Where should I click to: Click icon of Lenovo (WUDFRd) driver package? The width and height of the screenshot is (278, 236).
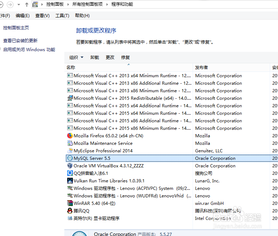coord(70,196)
